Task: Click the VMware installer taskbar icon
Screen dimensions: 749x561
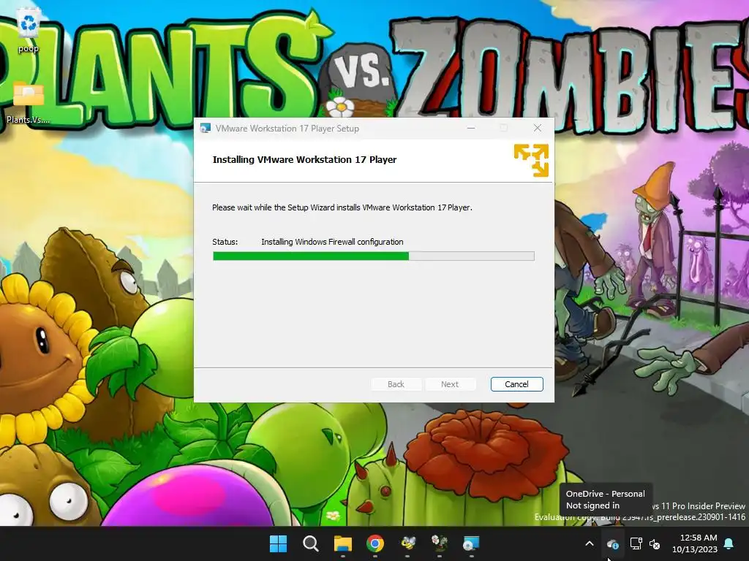Action: click(472, 543)
